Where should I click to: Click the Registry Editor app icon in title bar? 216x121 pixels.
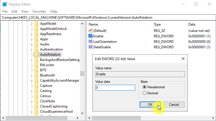4,4
